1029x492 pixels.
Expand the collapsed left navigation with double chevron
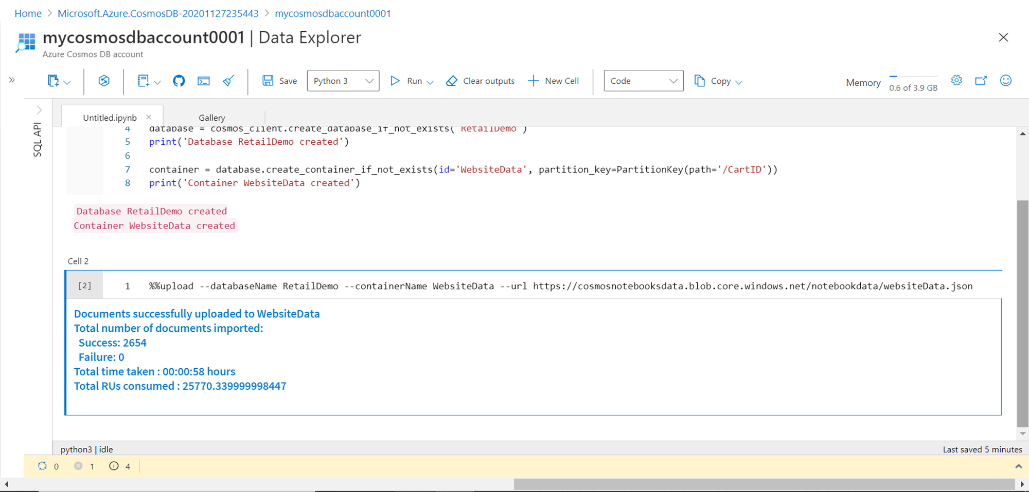[12, 80]
